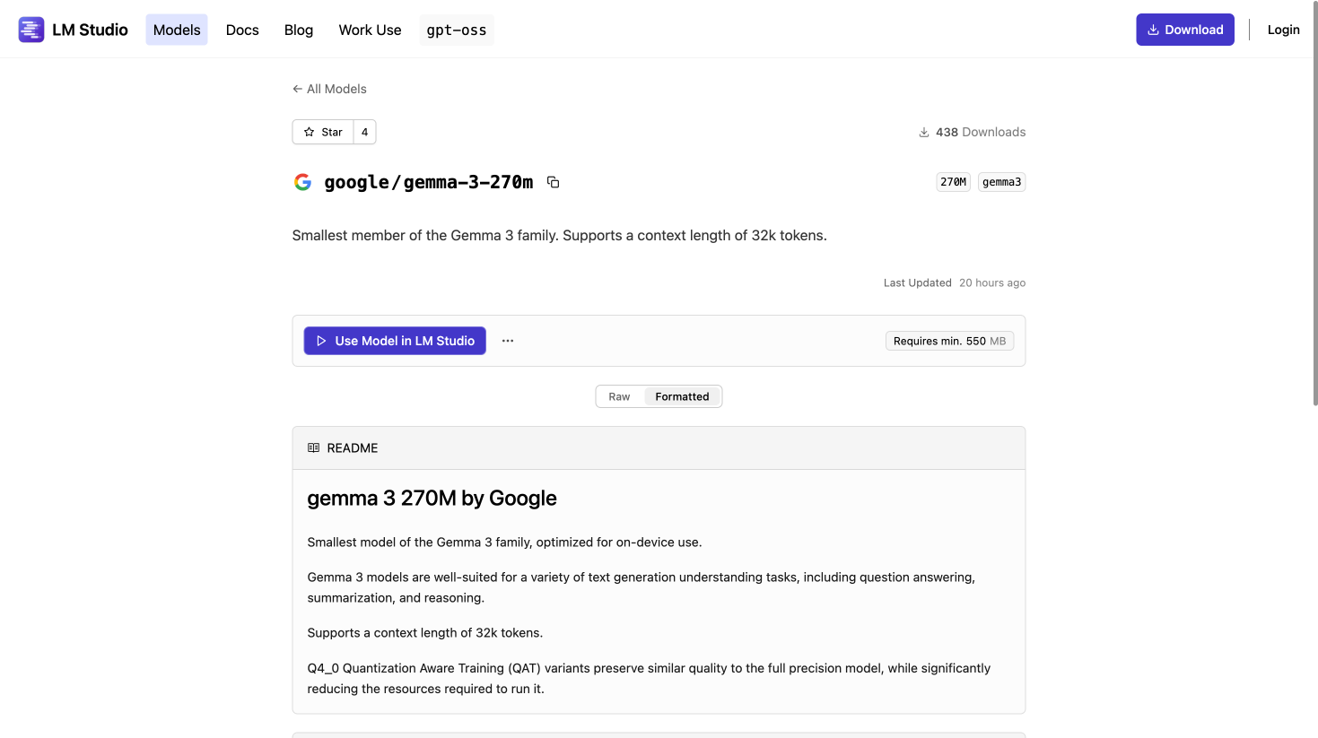The image size is (1318, 738).
Task: Open the three-dots more options menu
Action: [x=508, y=341]
